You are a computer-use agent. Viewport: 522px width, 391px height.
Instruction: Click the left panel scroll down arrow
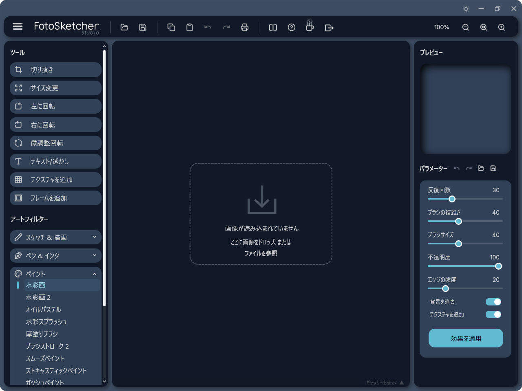pyautogui.click(x=104, y=382)
